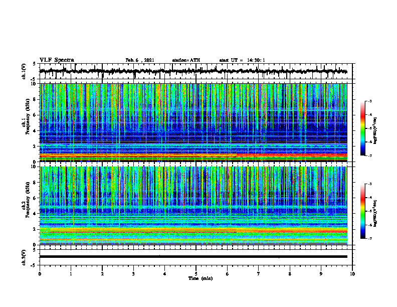This screenshot has width=397, height=307.
Task: Click the ch.1 colorbar legend title
Action: [375, 130]
